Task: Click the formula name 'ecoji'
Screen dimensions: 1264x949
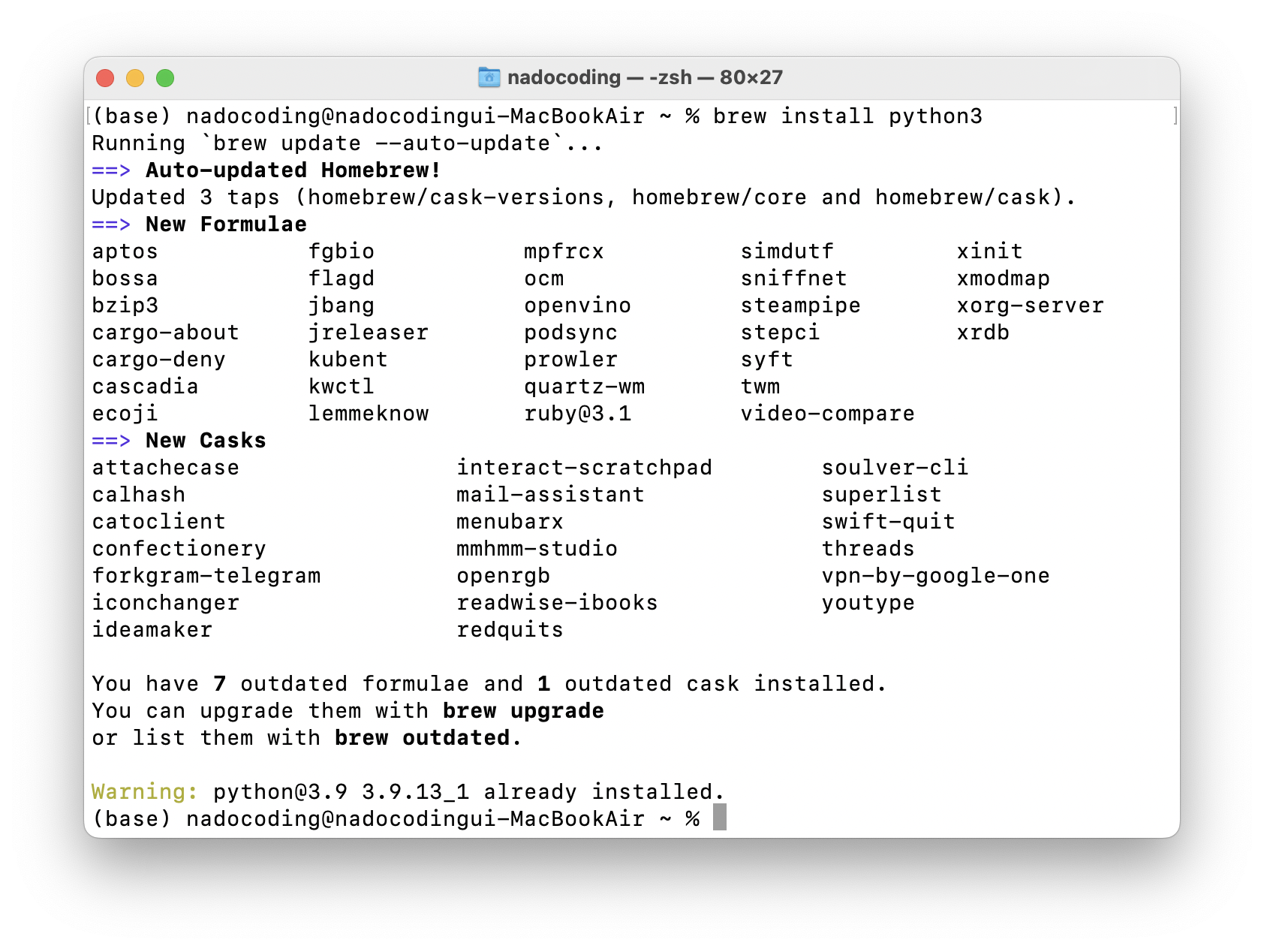Action: click(x=125, y=414)
